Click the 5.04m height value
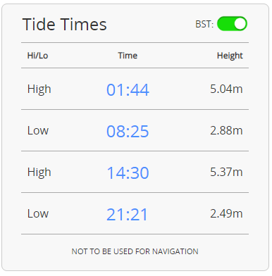The height and width of the screenshot is (276, 272). pos(226,89)
